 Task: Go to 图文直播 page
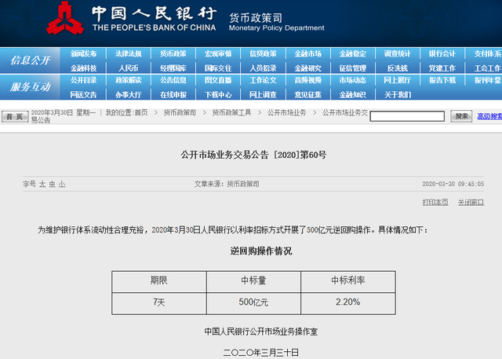point(218,80)
